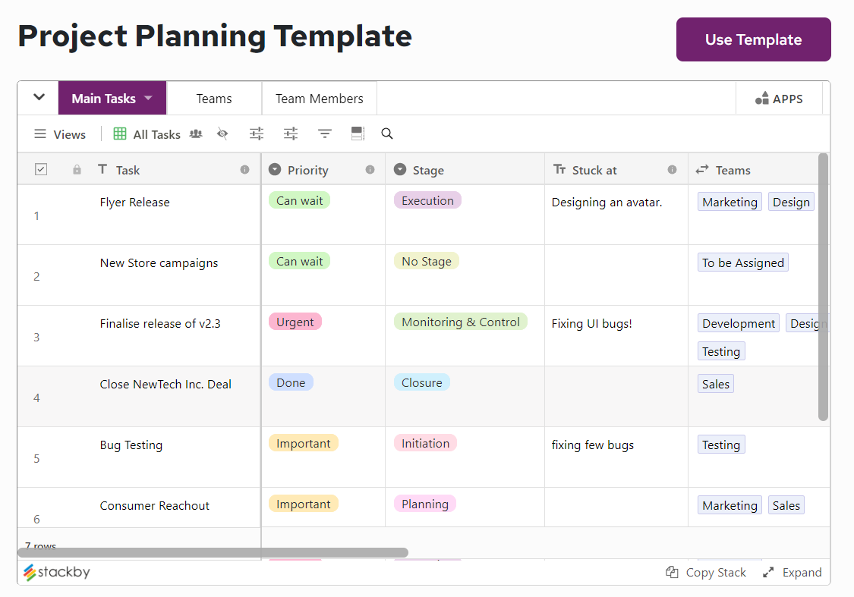Screen dimensions: 854x597
Task: Open the search icon in the toolbar
Action: [387, 134]
